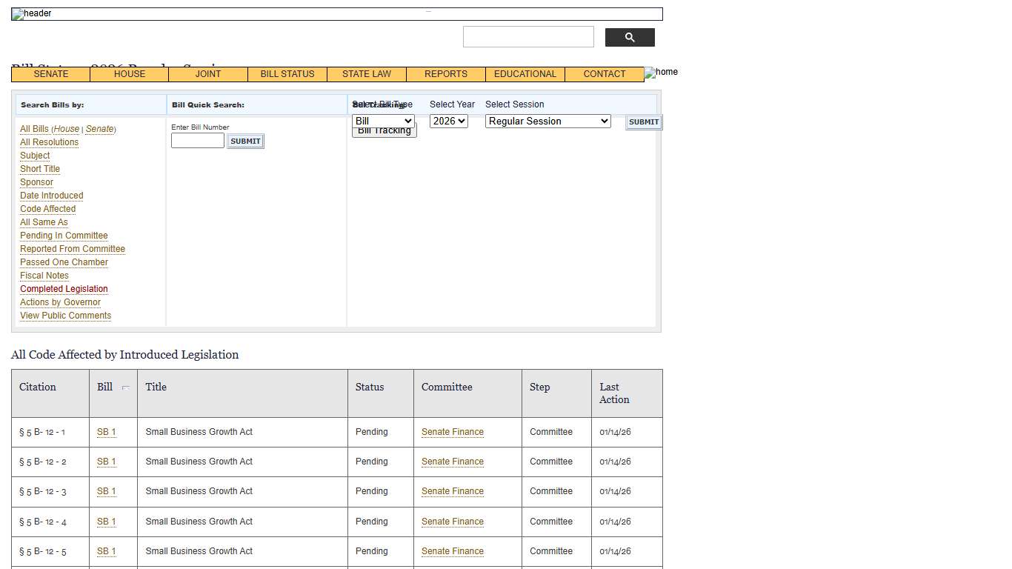Click the top search text box
The height and width of the screenshot is (569, 1012).
pos(528,36)
